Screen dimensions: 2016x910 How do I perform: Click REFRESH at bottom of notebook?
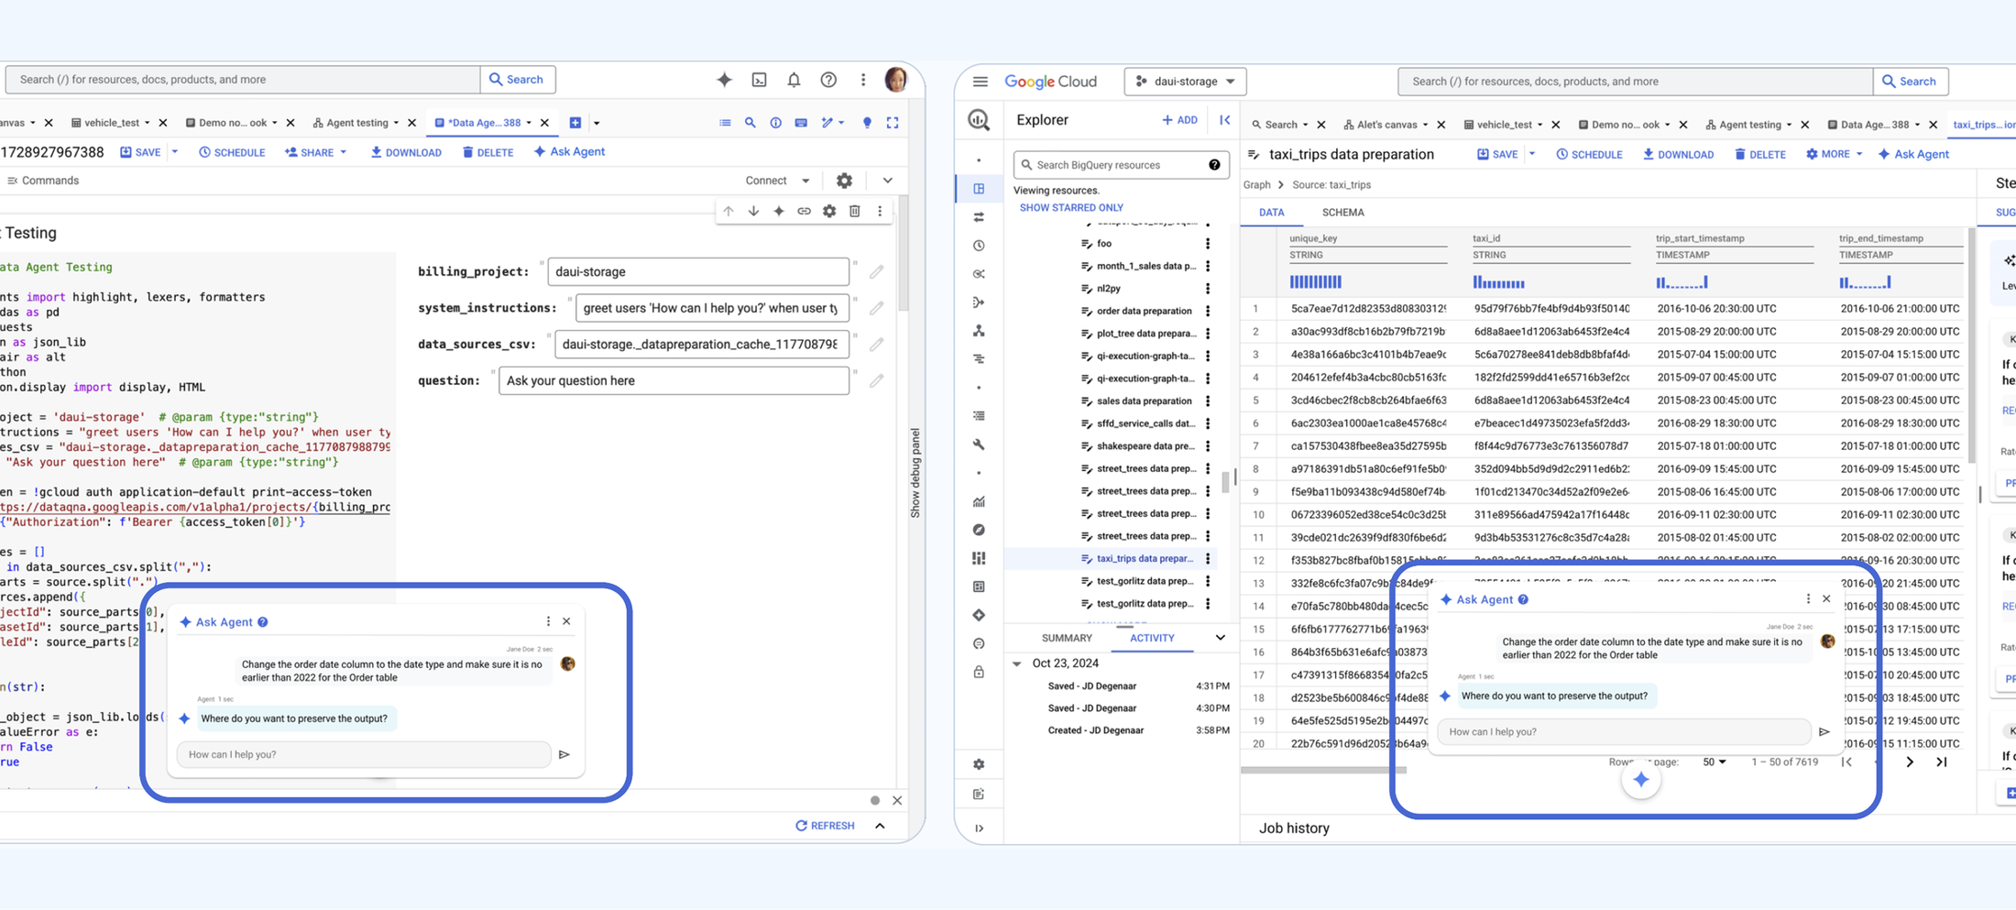coord(825,826)
